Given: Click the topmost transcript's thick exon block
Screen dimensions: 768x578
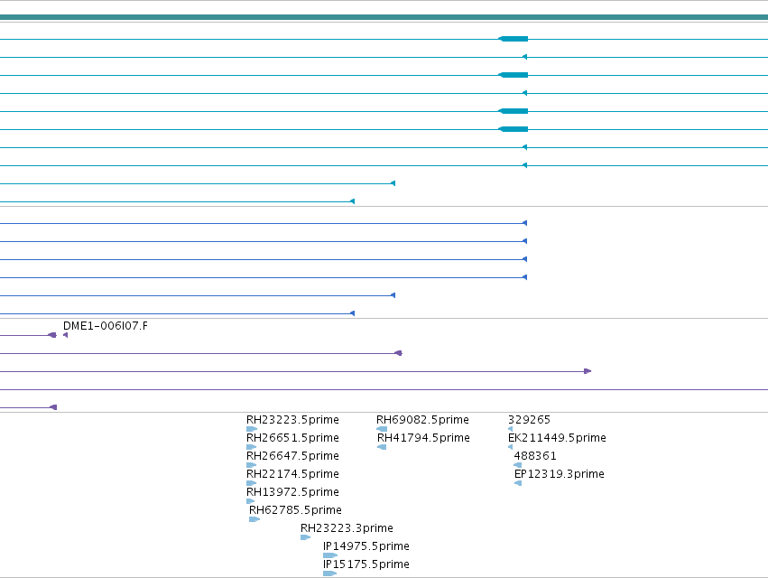Looking at the screenshot, I should point(514,39).
